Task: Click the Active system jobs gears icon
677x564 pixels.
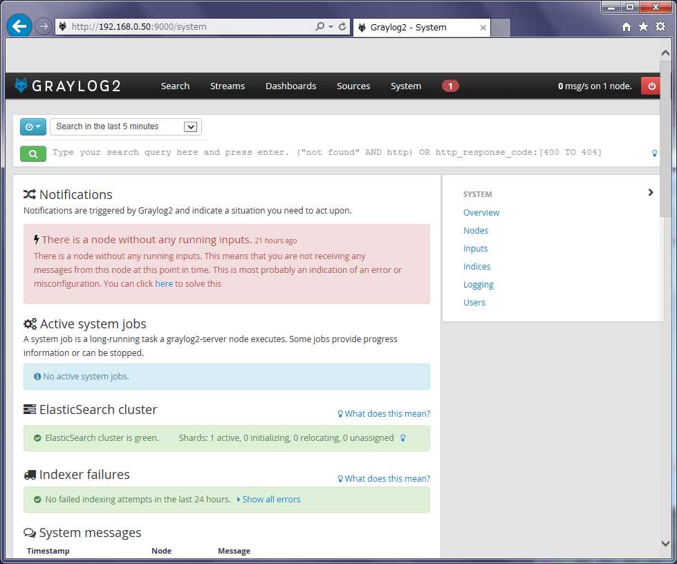Action: (30, 324)
